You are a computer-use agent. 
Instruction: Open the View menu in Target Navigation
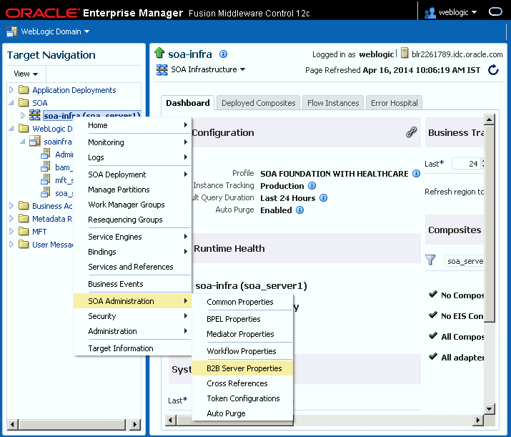pyautogui.click(x=26, y=74)
